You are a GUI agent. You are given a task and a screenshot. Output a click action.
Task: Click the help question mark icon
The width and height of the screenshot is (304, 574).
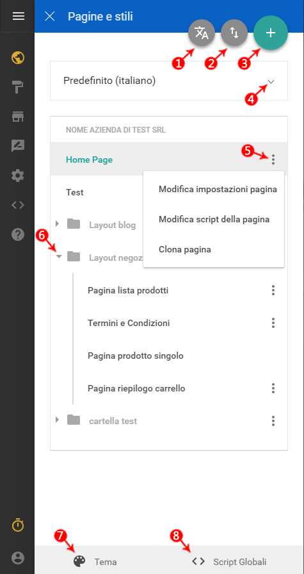point(18,234)
